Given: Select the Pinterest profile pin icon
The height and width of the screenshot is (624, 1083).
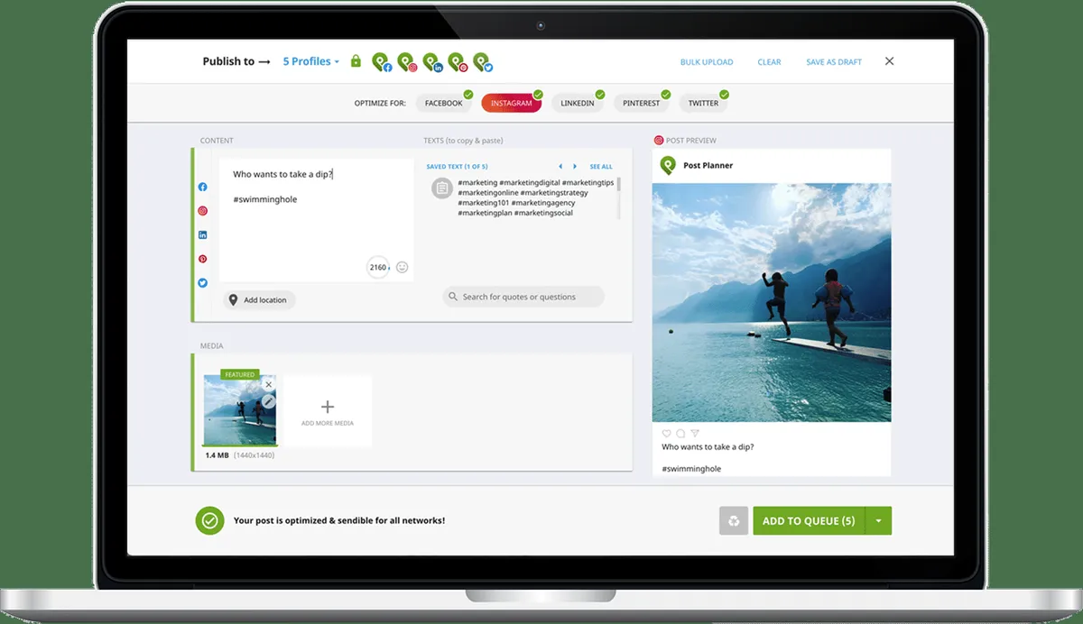Looking at the screenshot, I should coord(458,61).
